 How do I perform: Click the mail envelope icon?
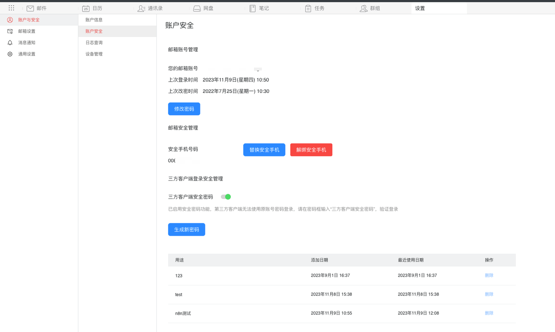tap(30, 8)
